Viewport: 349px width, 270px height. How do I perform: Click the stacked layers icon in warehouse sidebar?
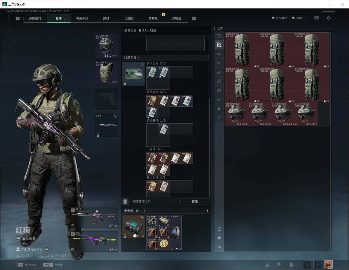[219, 238]
